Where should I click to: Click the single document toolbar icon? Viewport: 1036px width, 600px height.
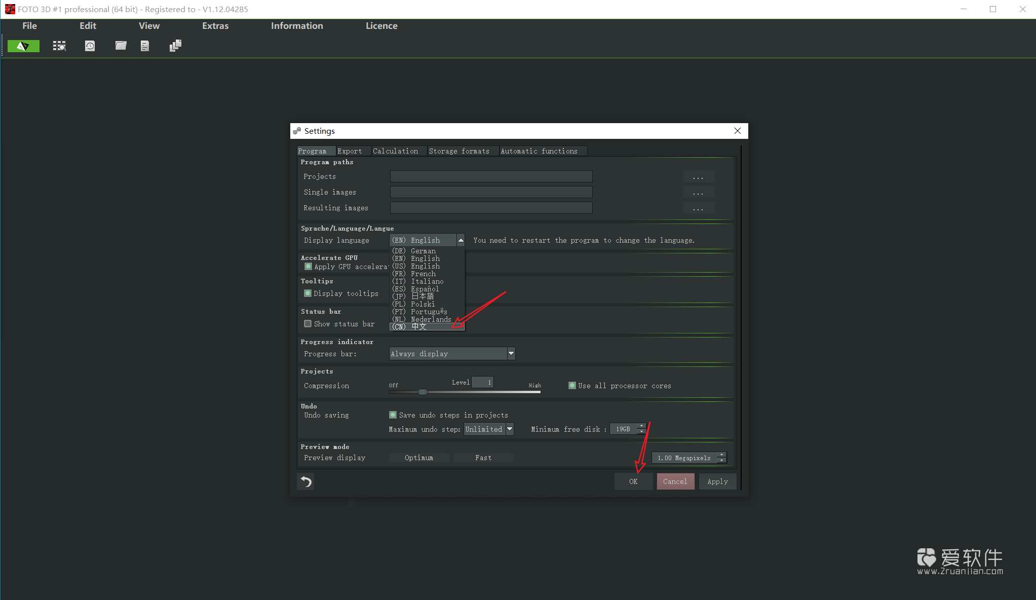[145, 46]
